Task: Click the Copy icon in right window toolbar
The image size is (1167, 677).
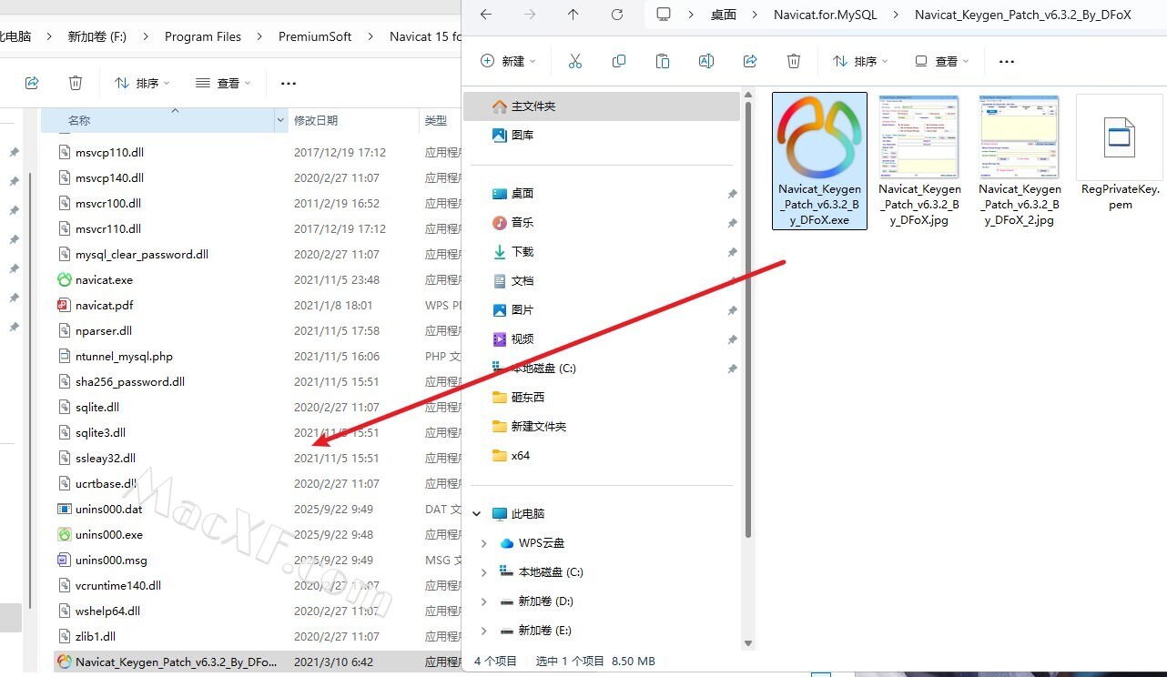Action: [x=619, y=61]
